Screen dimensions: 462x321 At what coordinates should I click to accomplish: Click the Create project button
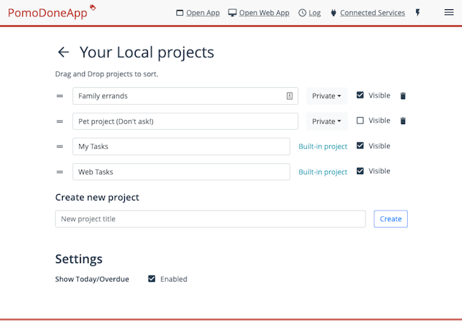pyautogui.click(x=391, y=219)
